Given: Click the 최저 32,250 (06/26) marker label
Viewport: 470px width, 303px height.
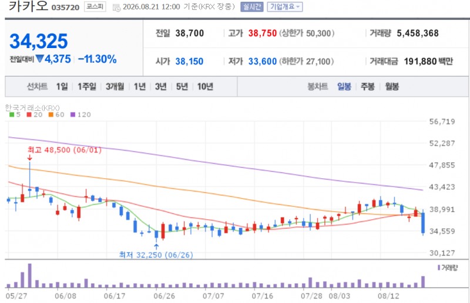Looking at the screenshot, I should [x=156, y=255].
